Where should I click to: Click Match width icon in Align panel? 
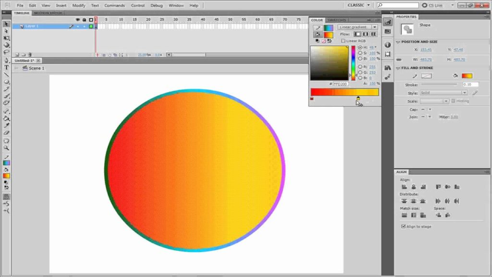click(404, 215)
